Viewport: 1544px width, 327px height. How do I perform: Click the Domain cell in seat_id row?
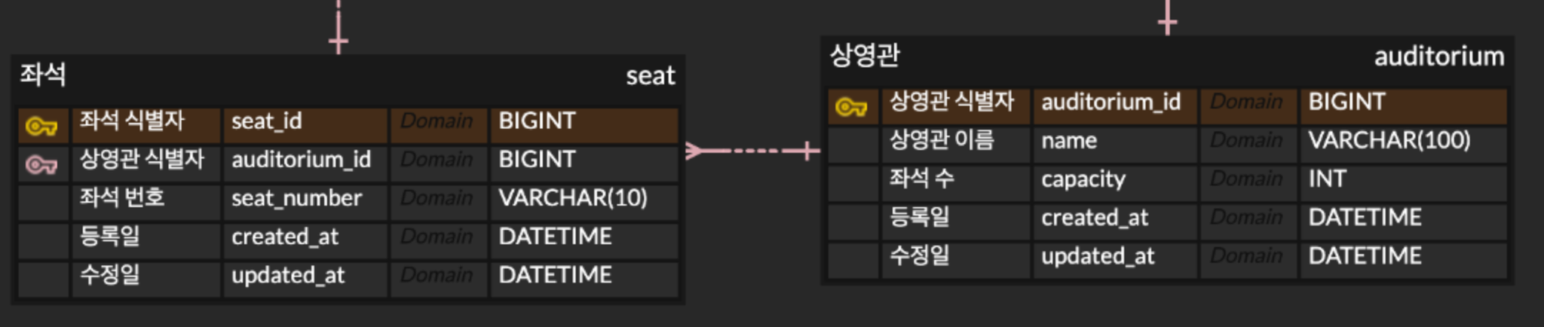(x=438, y=121)
